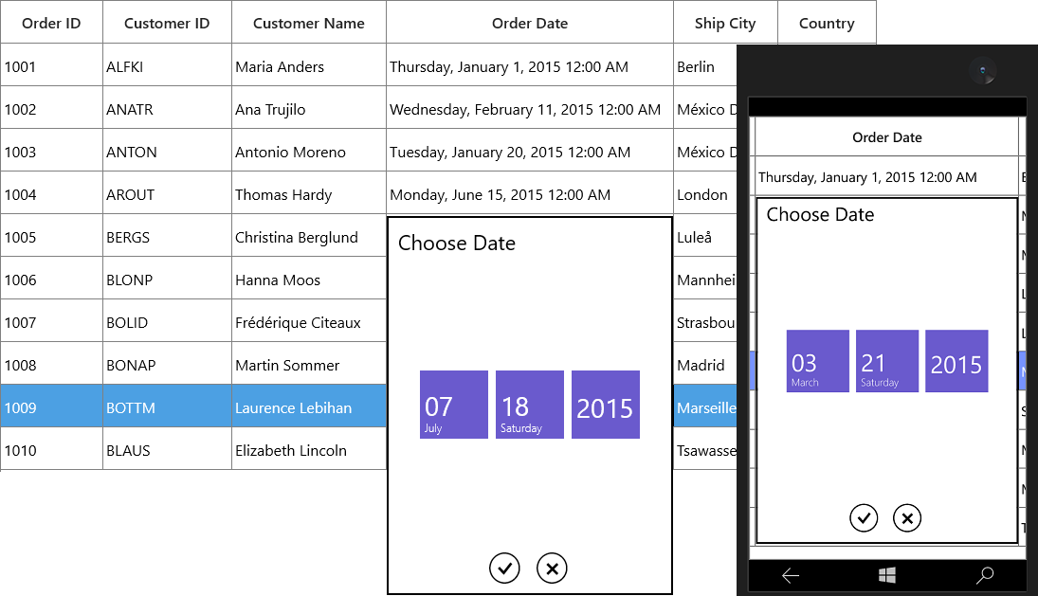Select the BONAP customer ID cell
This screenshot has height=596, width=1038.
(x=167, y=364)
